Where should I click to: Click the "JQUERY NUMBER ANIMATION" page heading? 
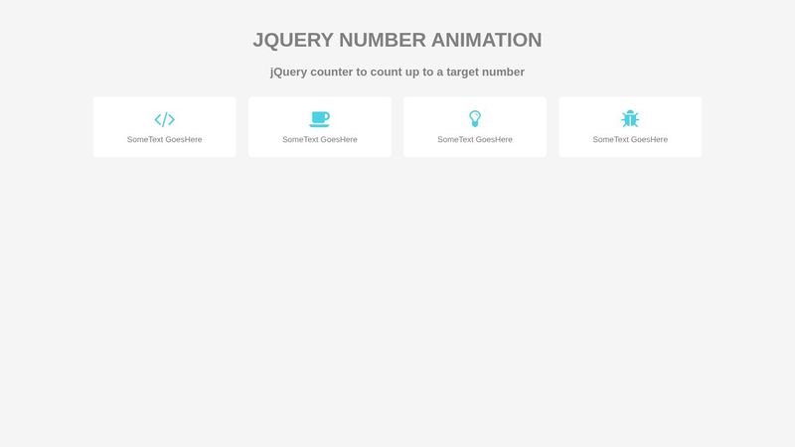(x=397, y=40)
